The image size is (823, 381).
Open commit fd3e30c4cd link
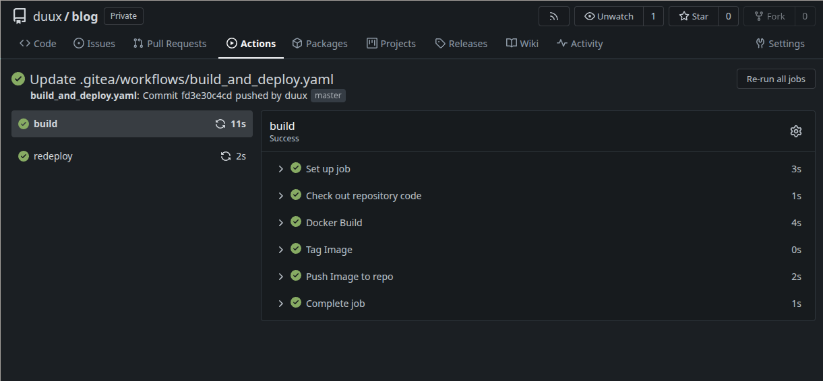(x=206, y=96)
